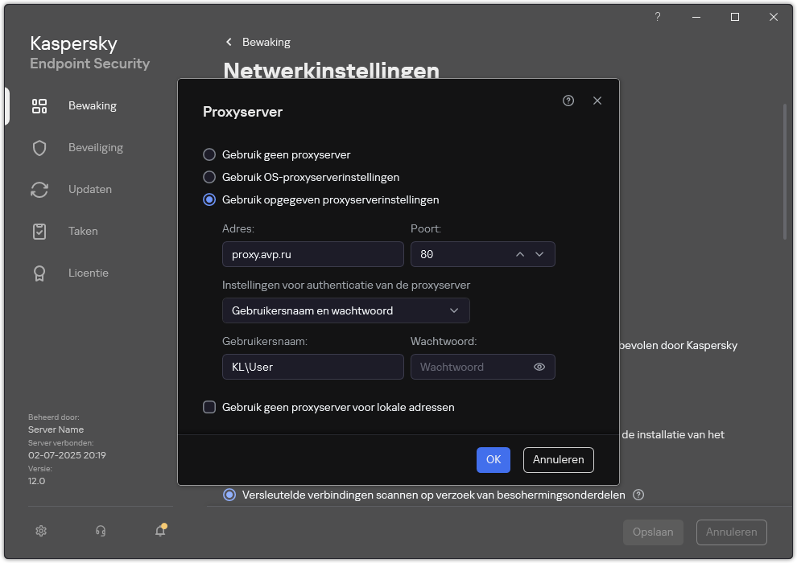Decrease the port number using down arrow

click(x=540, y=253)
